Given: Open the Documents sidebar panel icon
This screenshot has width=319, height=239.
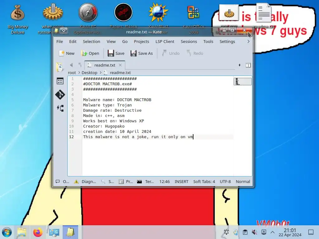Looking at the screenshot, I should (x=60, y=67).
